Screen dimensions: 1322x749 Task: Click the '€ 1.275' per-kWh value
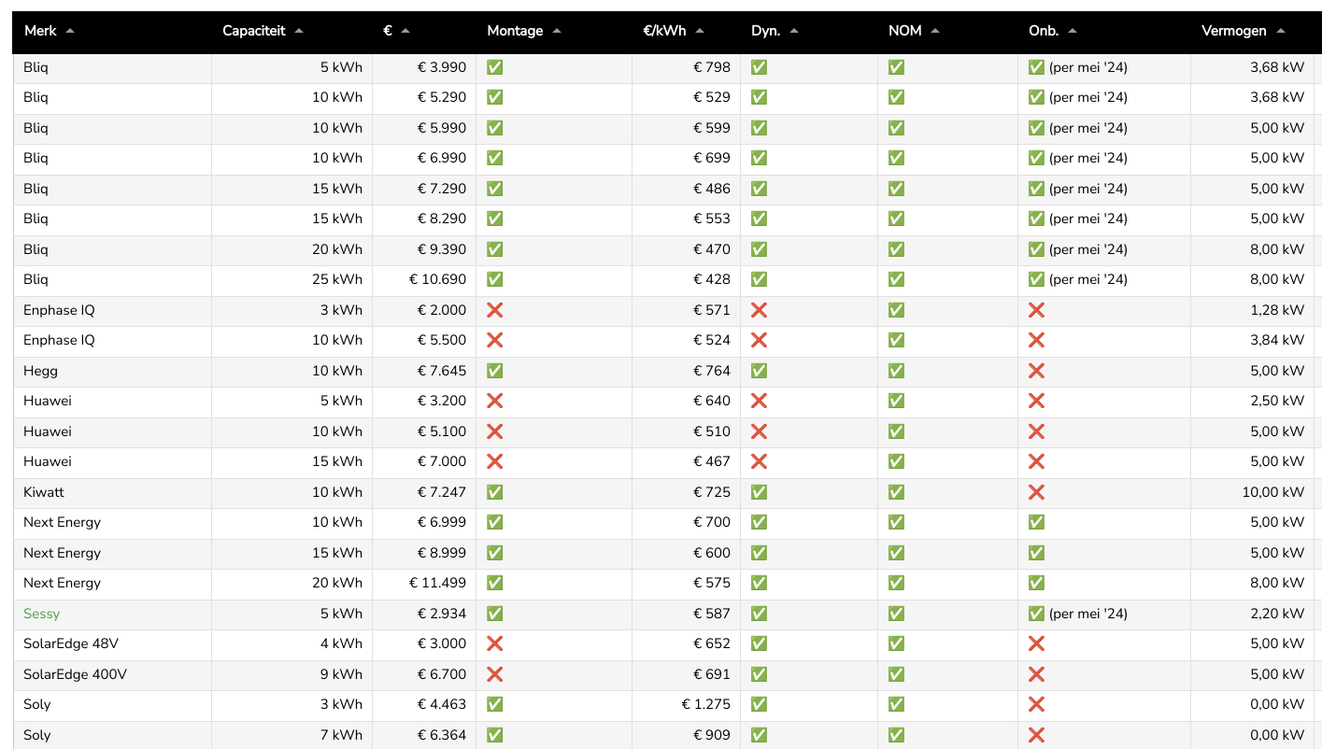[706, 704]
